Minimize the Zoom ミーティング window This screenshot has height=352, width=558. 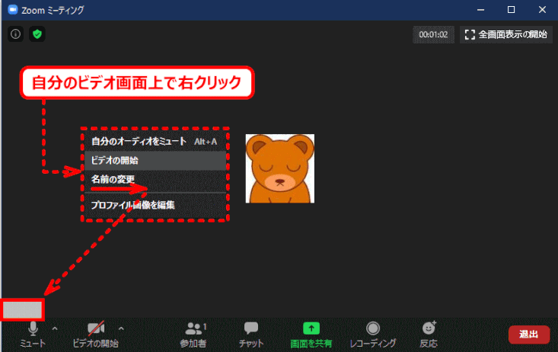pyautogui.click(x=481, y=10)
